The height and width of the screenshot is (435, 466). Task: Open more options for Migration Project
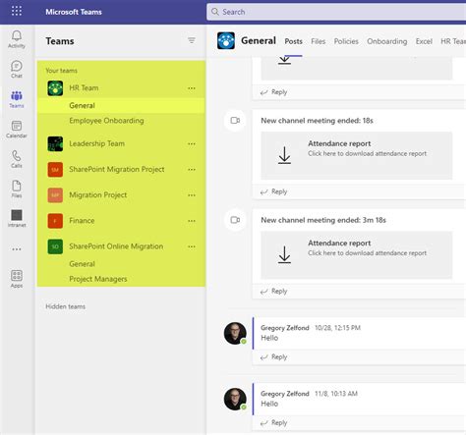tap(192, 195)
